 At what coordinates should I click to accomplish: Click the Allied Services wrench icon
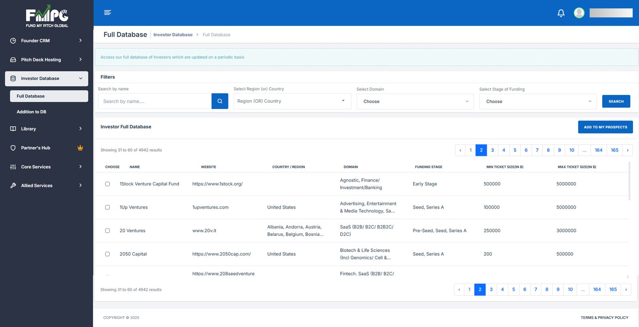click(13, 185)
